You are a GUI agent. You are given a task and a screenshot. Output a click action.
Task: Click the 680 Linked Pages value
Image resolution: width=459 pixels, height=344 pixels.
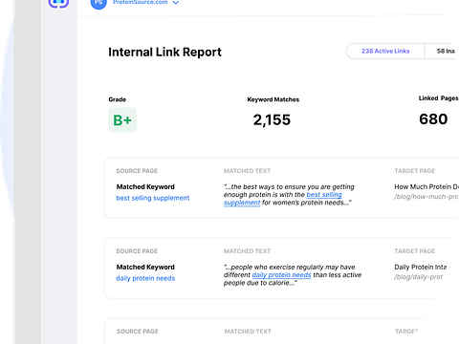point(433,119)
